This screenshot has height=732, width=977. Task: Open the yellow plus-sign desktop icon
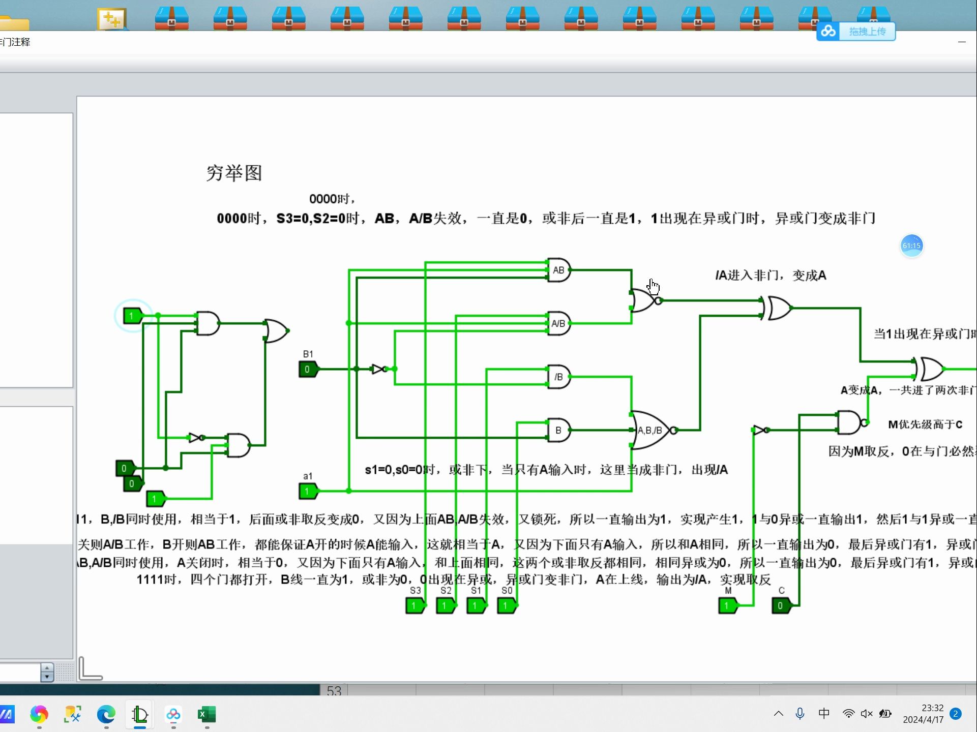pyautogui.click(x=111, y=19)
